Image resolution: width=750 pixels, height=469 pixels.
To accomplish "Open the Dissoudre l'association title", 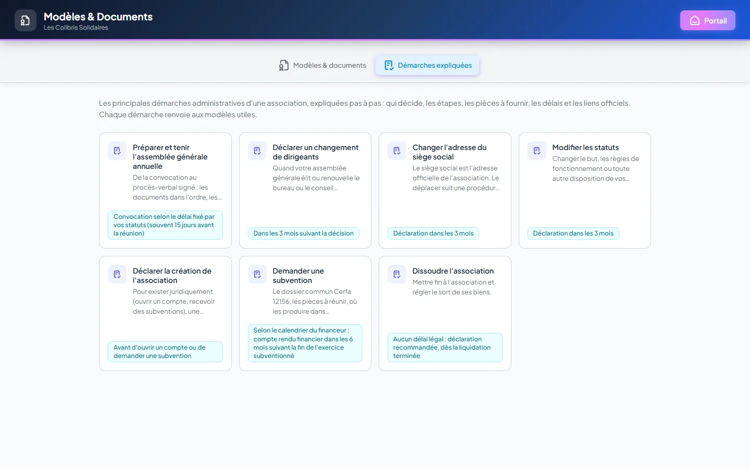I will point(453,271).
